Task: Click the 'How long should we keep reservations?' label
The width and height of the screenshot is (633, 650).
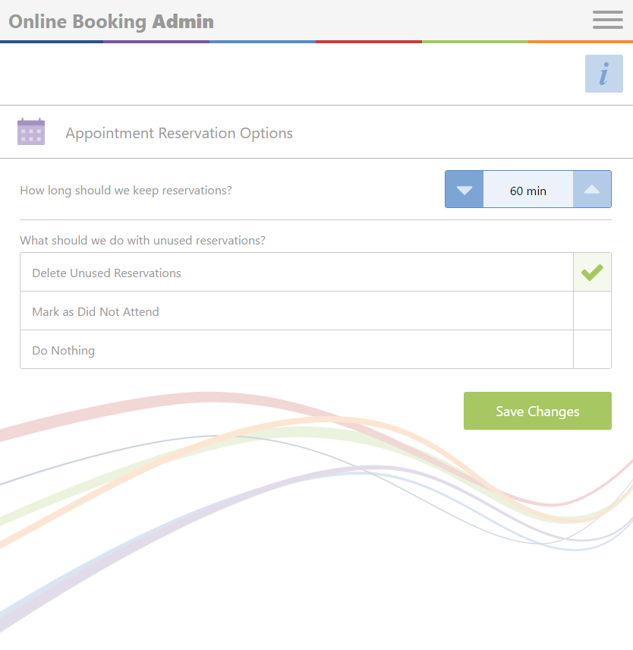Action: [x=125, y=191]
